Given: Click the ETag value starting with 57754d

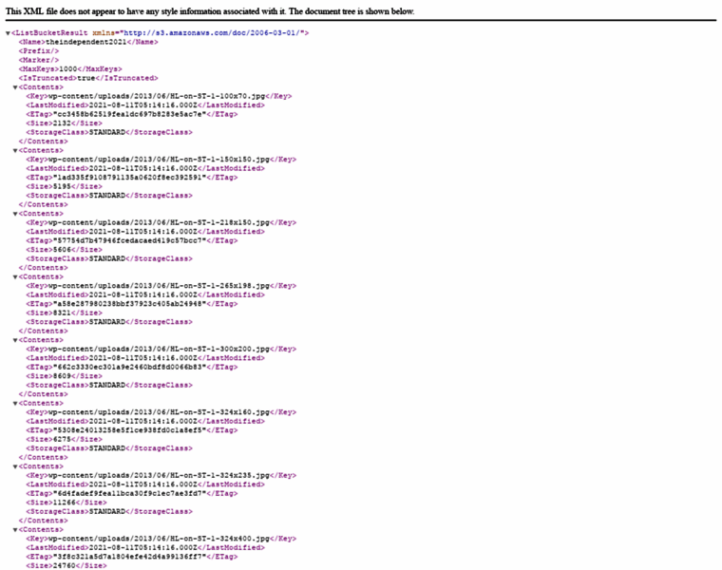Looking at the screenshot, I should coord(129,240).
